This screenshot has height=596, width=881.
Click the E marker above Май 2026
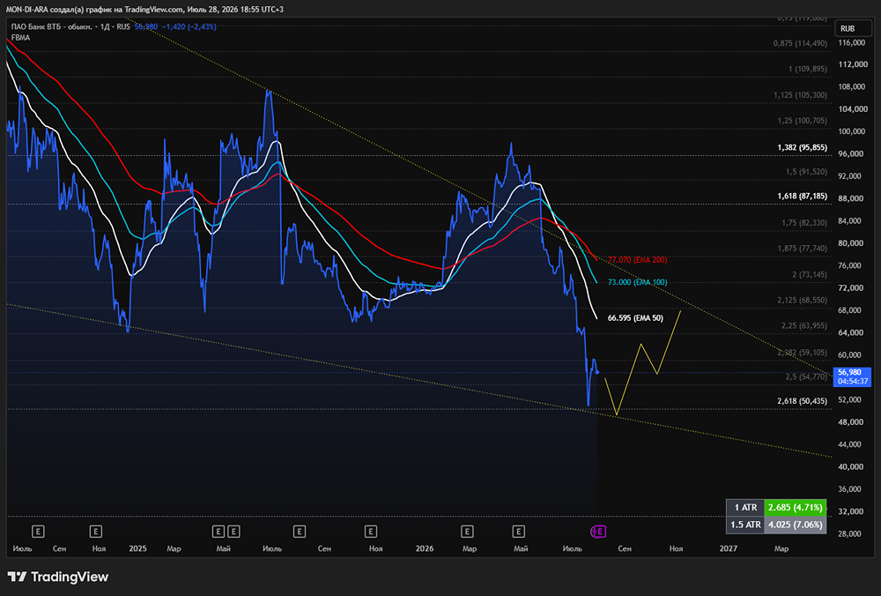click(519, 532)
